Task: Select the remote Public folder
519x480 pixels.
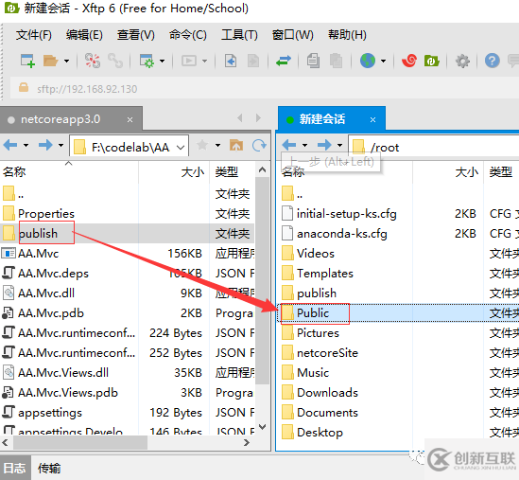Action: pyautogui.click(x=313, y=313)
